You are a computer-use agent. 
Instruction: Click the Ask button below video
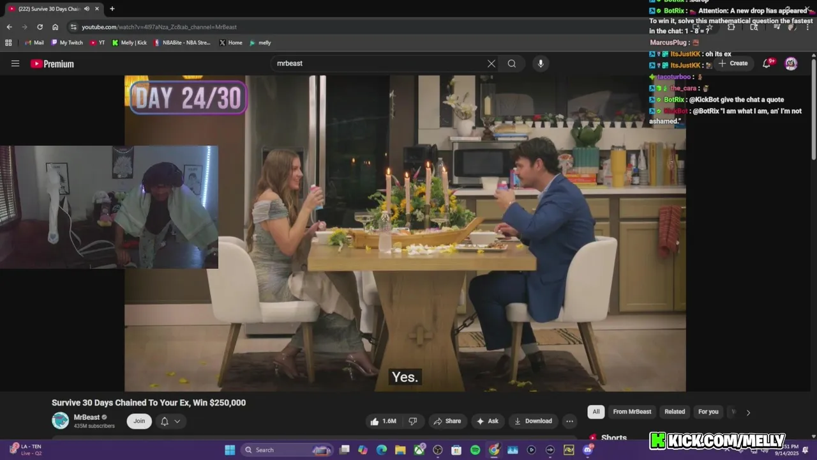click(x=487, y=421)
